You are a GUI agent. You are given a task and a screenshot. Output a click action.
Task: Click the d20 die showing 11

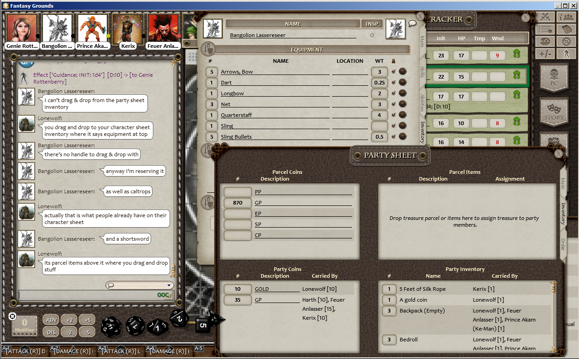tap(111, 326)
